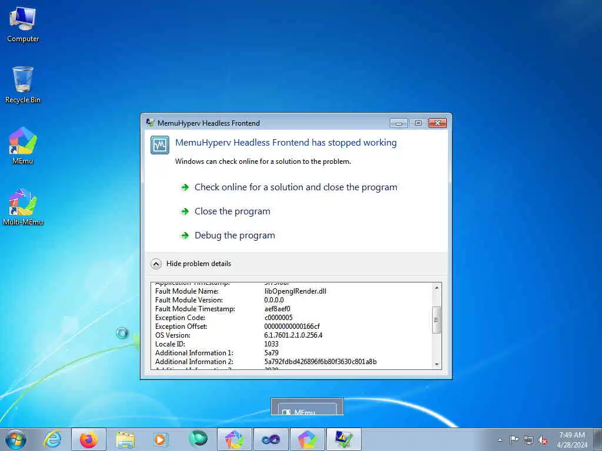Click the crash dialog's heartbeat monitor icon
This screenshot has height=451, width=602.
pyautogui.click(x=160, y=145)
